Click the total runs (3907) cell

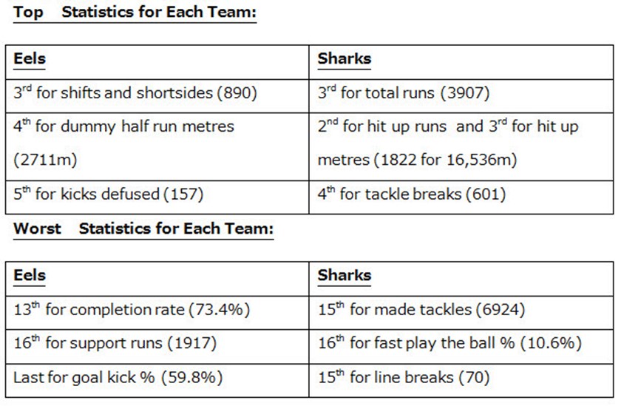(404, 93)
